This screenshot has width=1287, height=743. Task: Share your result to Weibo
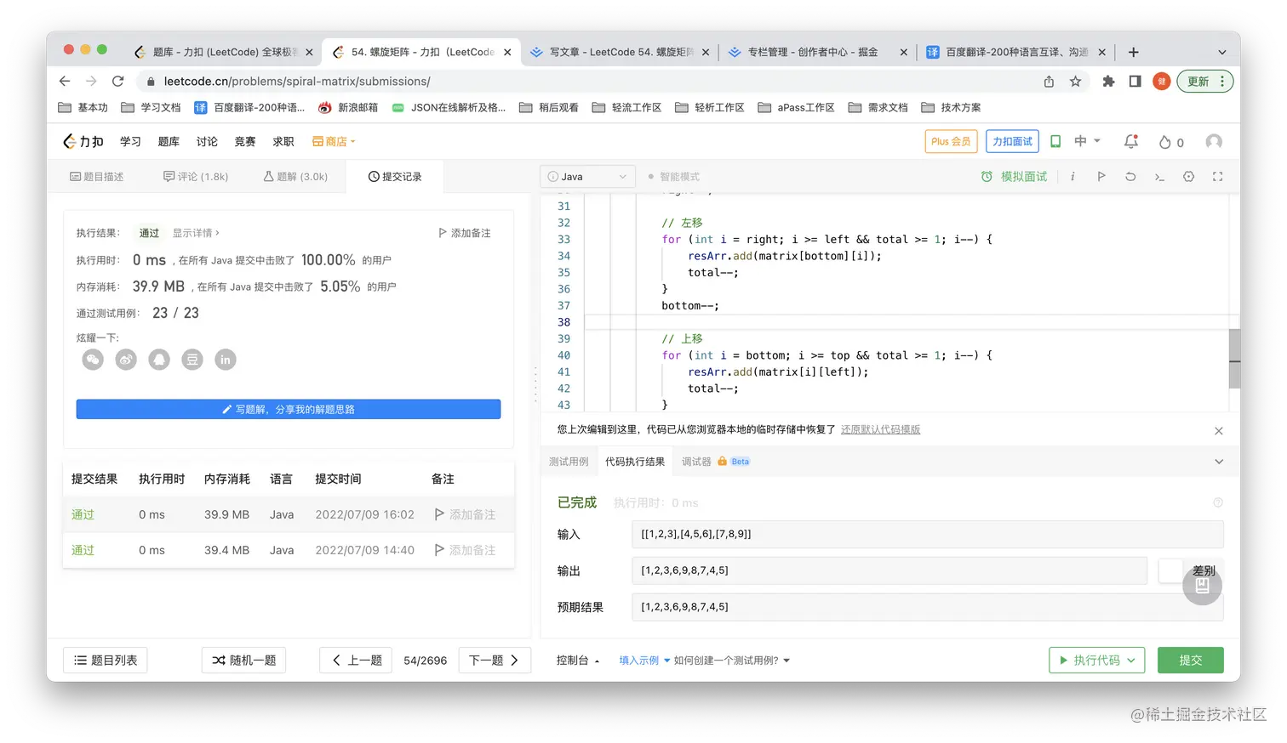126,360
